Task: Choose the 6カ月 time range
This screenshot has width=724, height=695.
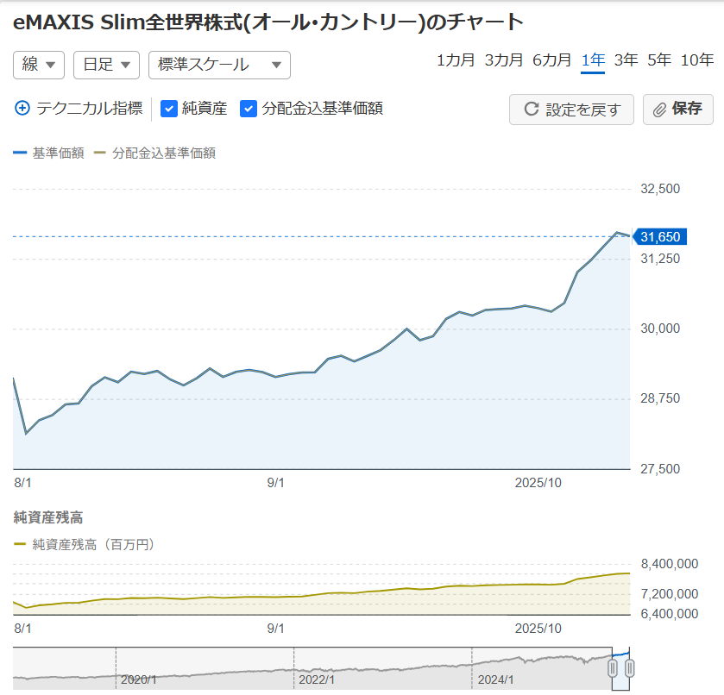Action: (552, 60)
